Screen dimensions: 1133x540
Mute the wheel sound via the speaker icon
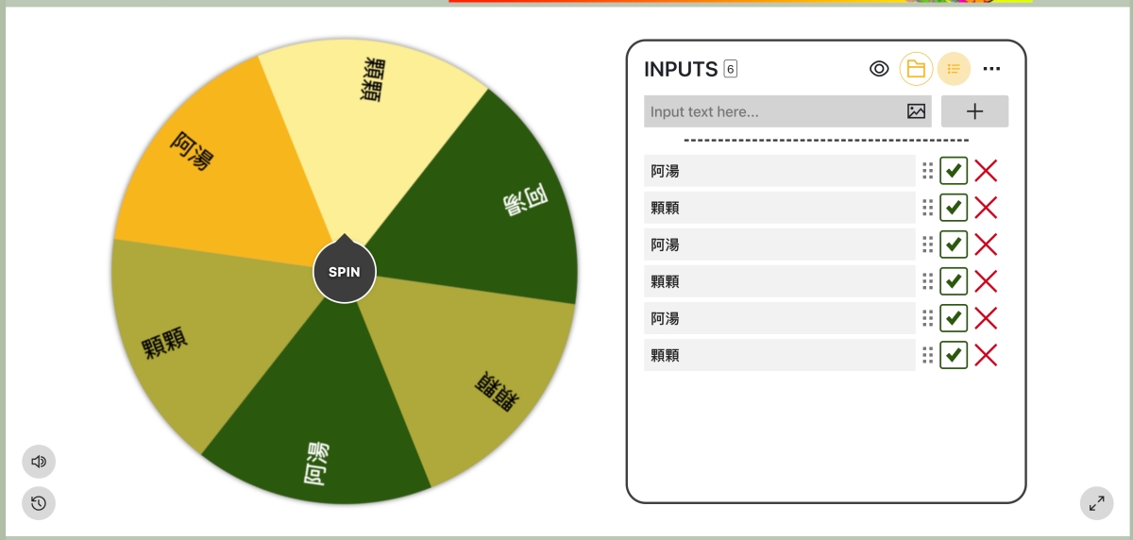click(39, 462)
